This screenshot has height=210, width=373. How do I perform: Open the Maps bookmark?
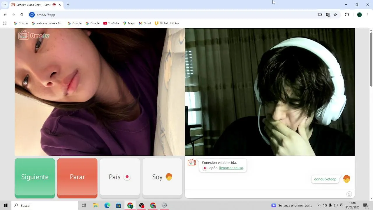[x=129, y=23]
